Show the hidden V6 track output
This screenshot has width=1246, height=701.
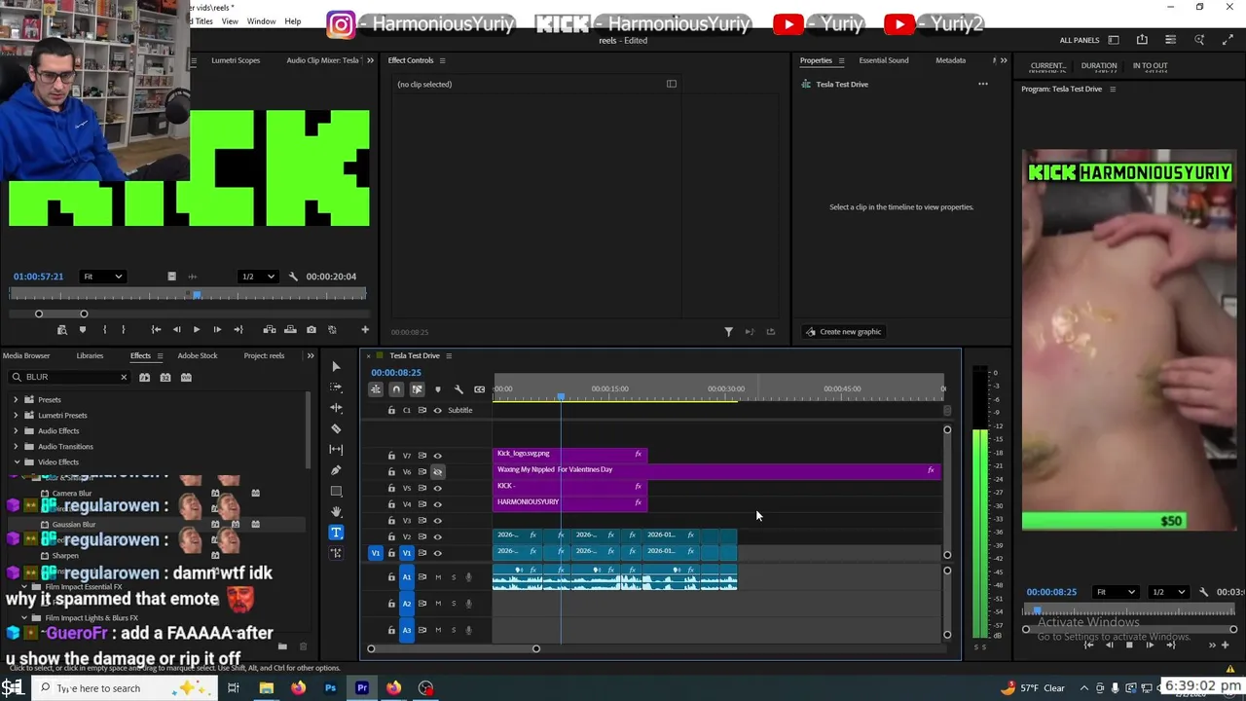[x=437, y=471]
